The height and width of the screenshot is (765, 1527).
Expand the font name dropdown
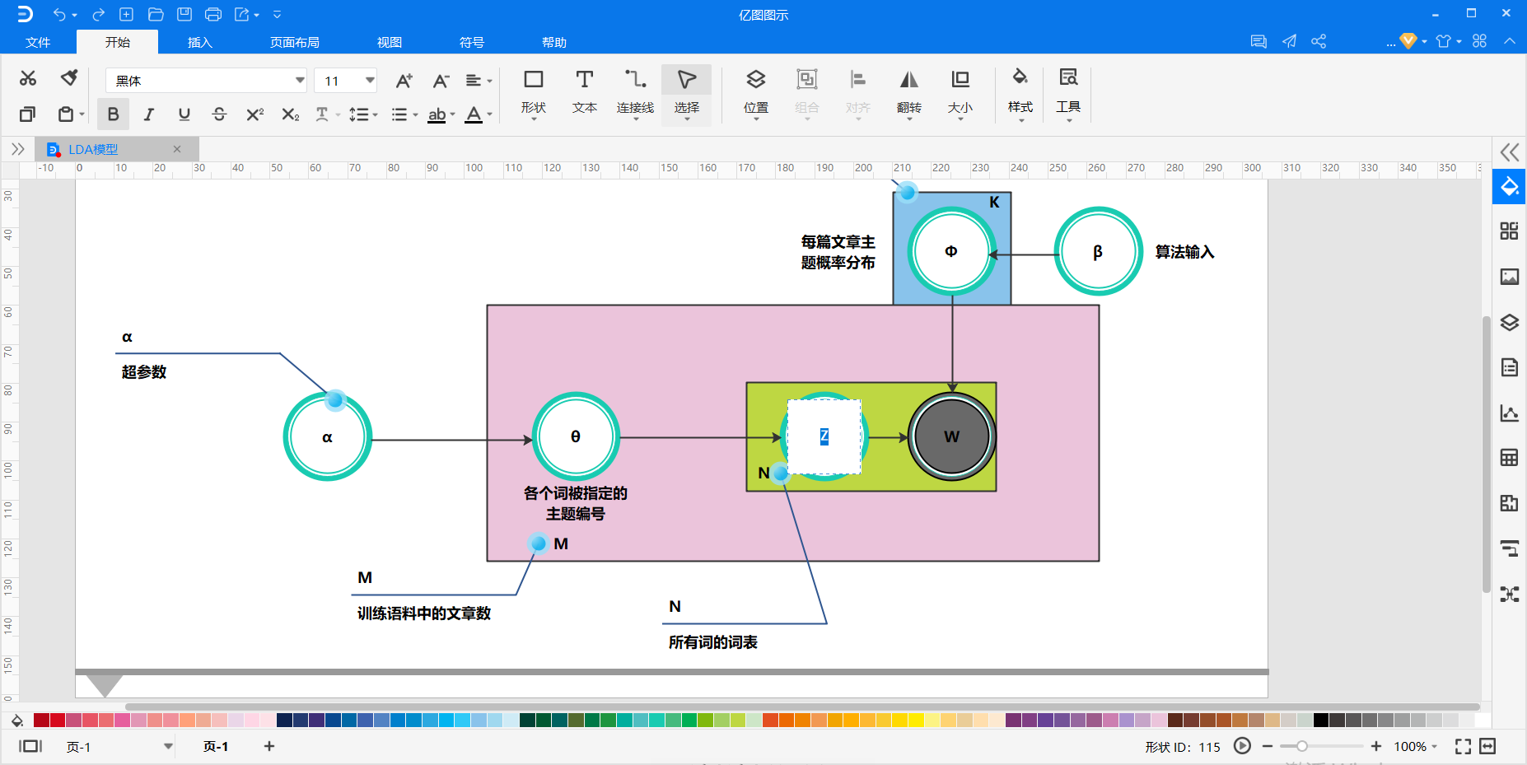pos(299,80)
